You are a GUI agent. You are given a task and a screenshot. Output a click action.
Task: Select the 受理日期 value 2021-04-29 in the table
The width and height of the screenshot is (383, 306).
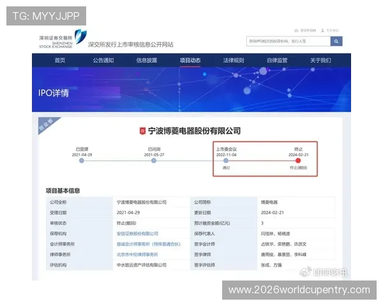pyautogui.click(x=128, y=212)
